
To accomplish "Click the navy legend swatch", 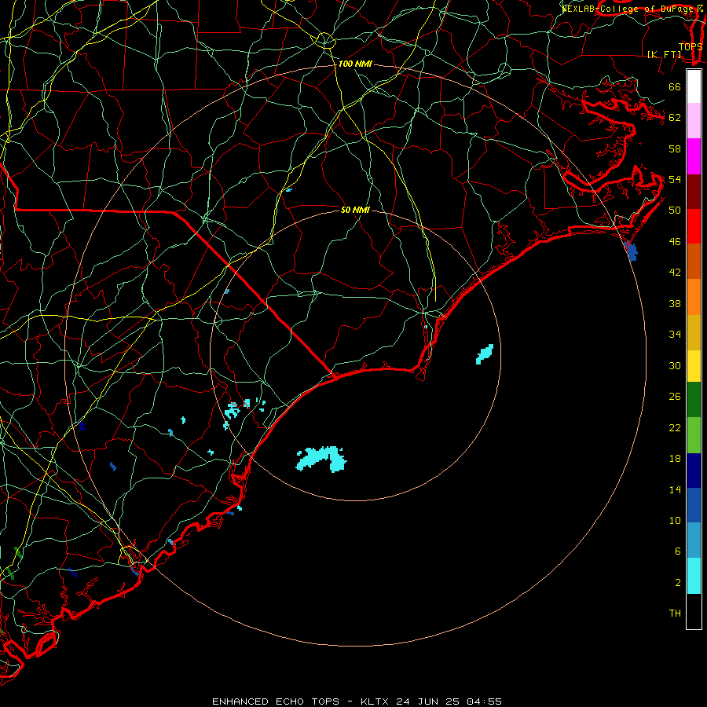I will (694, 471).
